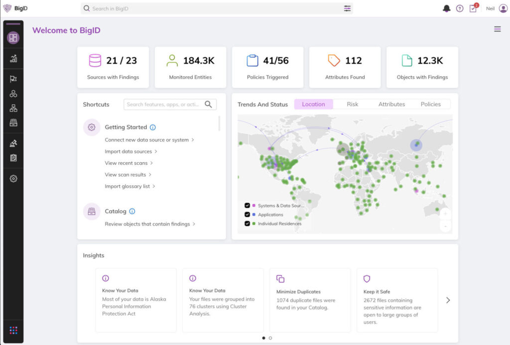Open the Alaska Personal Information insight card
This screenshot has width=510, height=345.
pyautogui.click(x=136, y=300)
